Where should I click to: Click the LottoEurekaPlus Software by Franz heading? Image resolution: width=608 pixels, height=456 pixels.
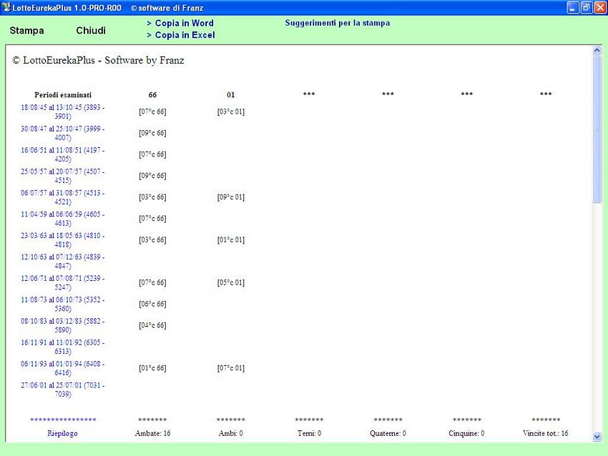point(99,61)
